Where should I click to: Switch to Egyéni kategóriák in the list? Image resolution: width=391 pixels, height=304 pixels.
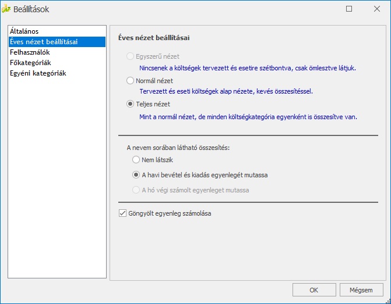click(x=38, y=73)
